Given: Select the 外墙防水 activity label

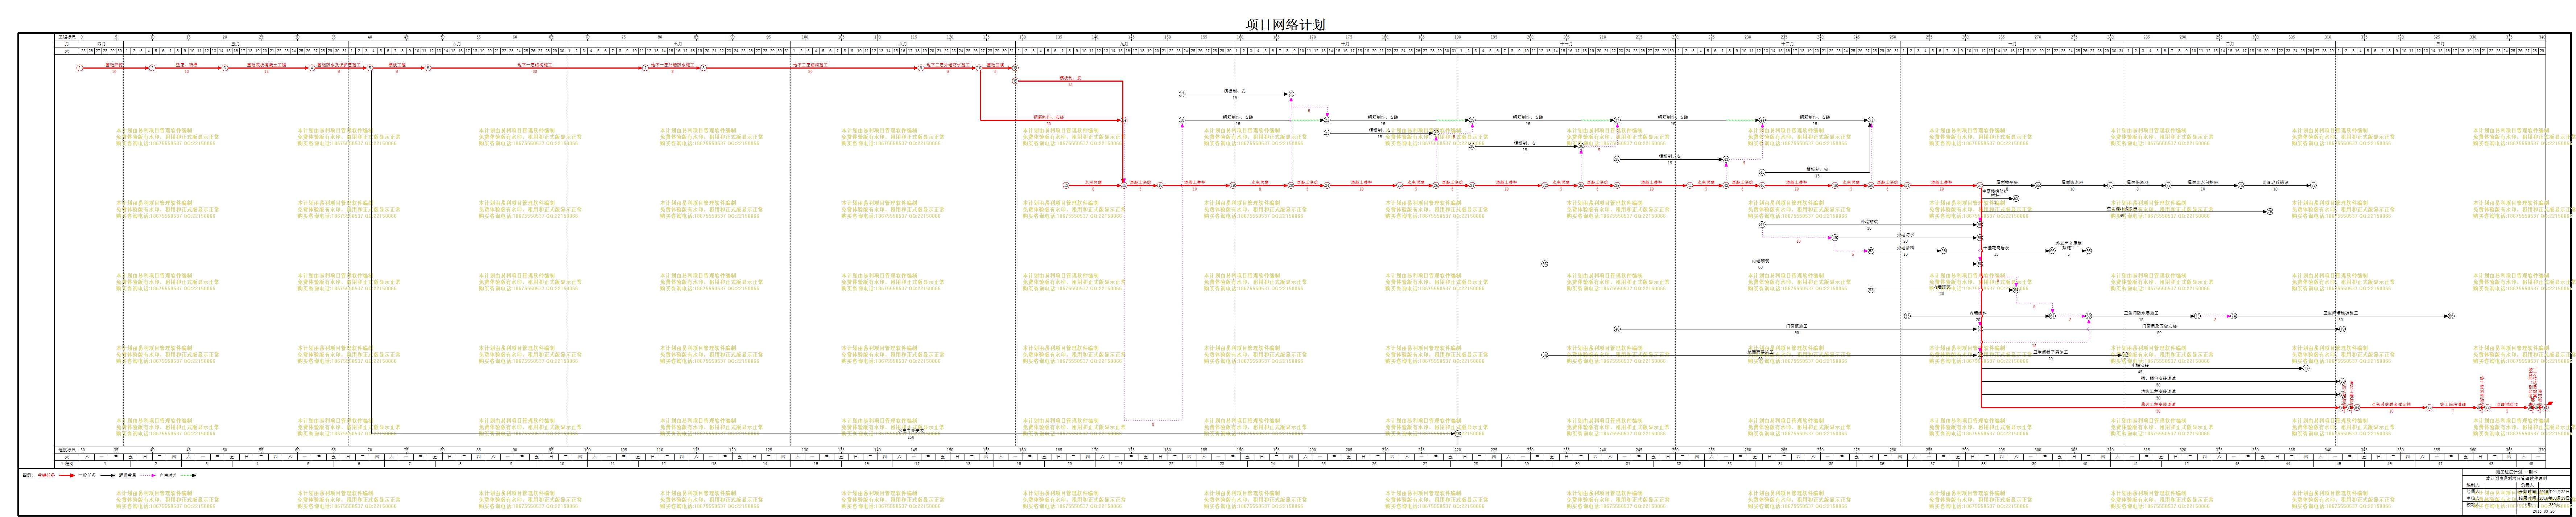Looking at the screenshot, I should (x=1906, y=235).
